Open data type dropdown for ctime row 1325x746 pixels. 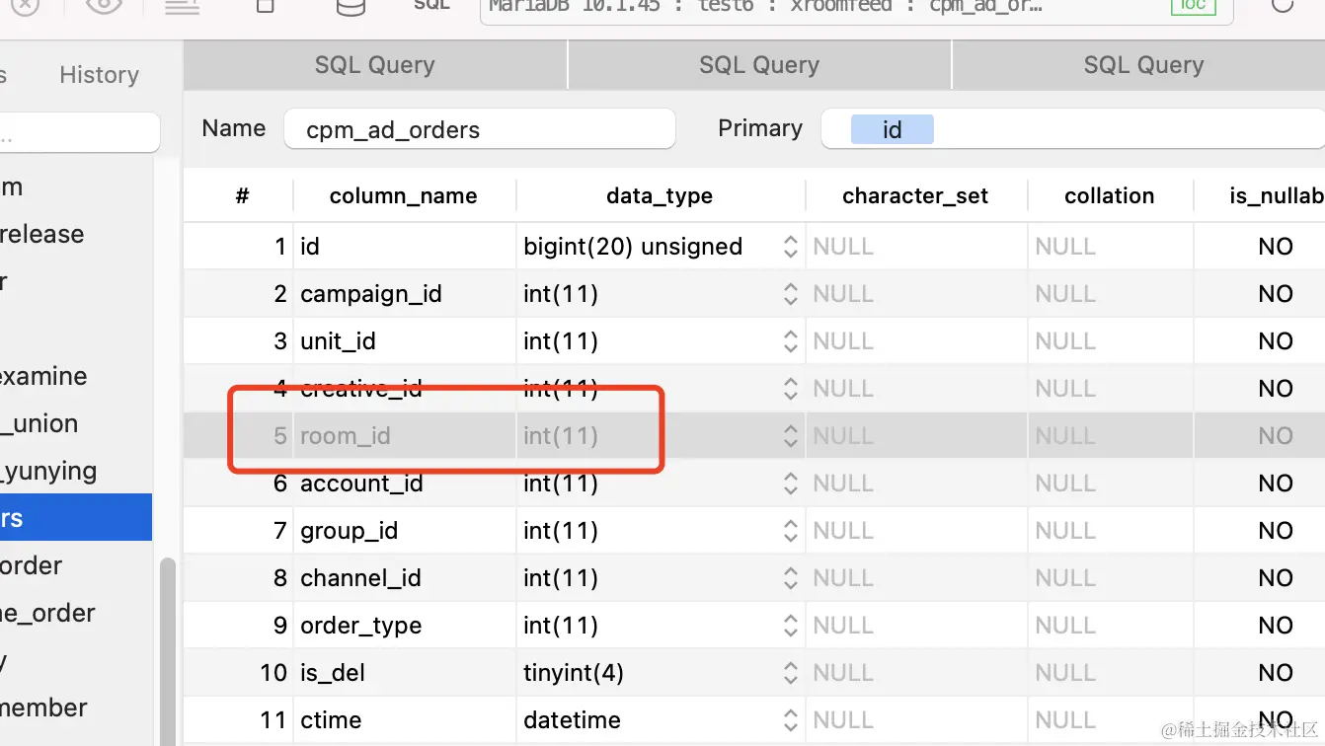click(x=790, y=720)
